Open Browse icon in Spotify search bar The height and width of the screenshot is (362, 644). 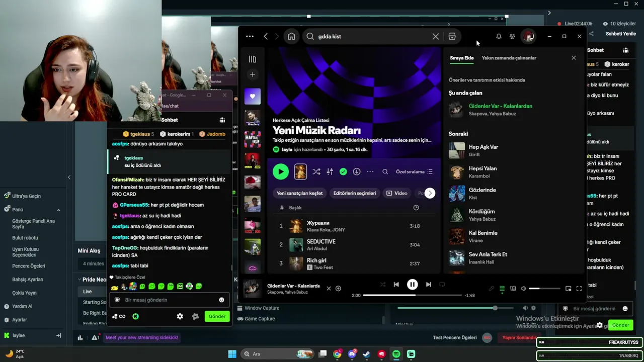(452, 36)
